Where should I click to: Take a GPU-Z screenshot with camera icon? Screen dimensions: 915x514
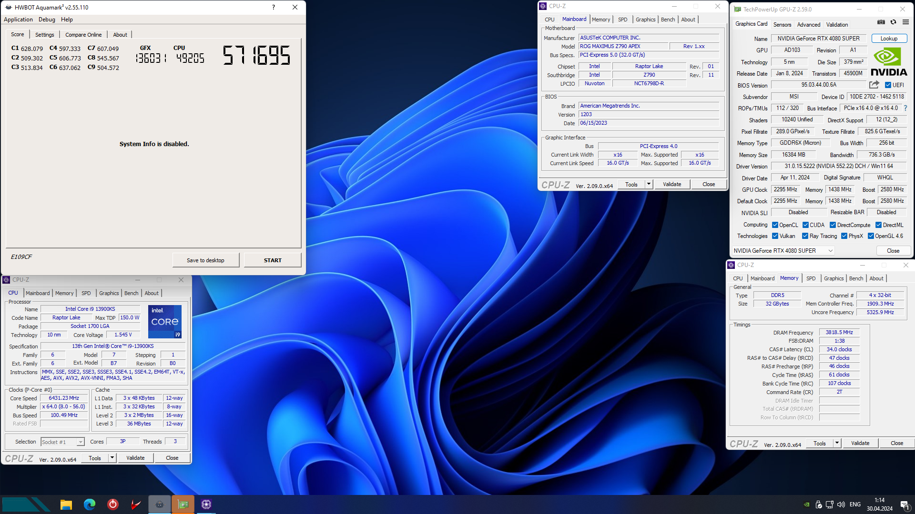tap(881, 22)
